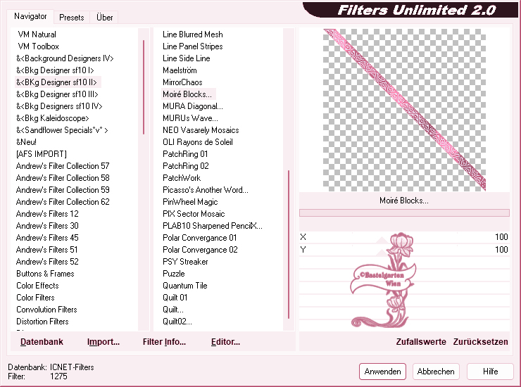Click the X parameter slider

click(x=404, y=238)
